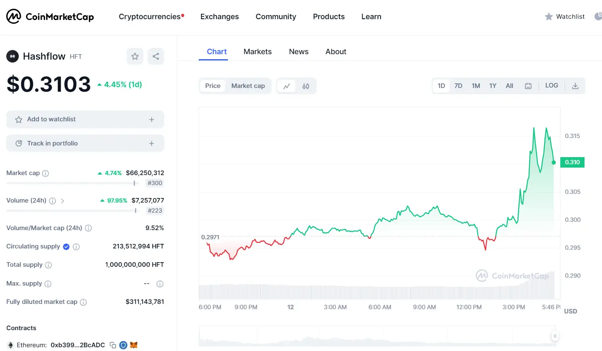This screenshot has height=351, width=602.
Task: Click the #223 volume rank badge
Action: 155,211
